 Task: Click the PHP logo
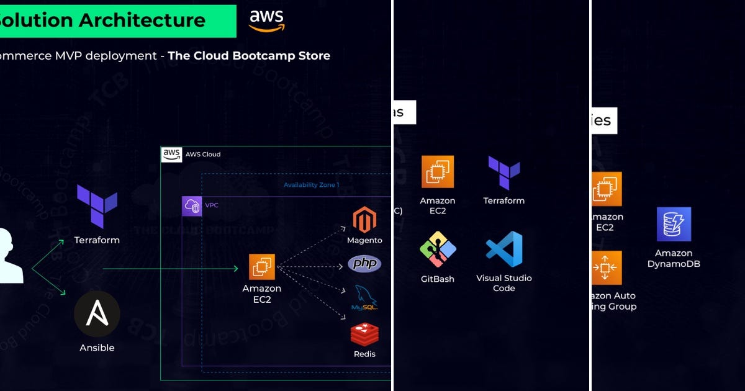point(365,263)
